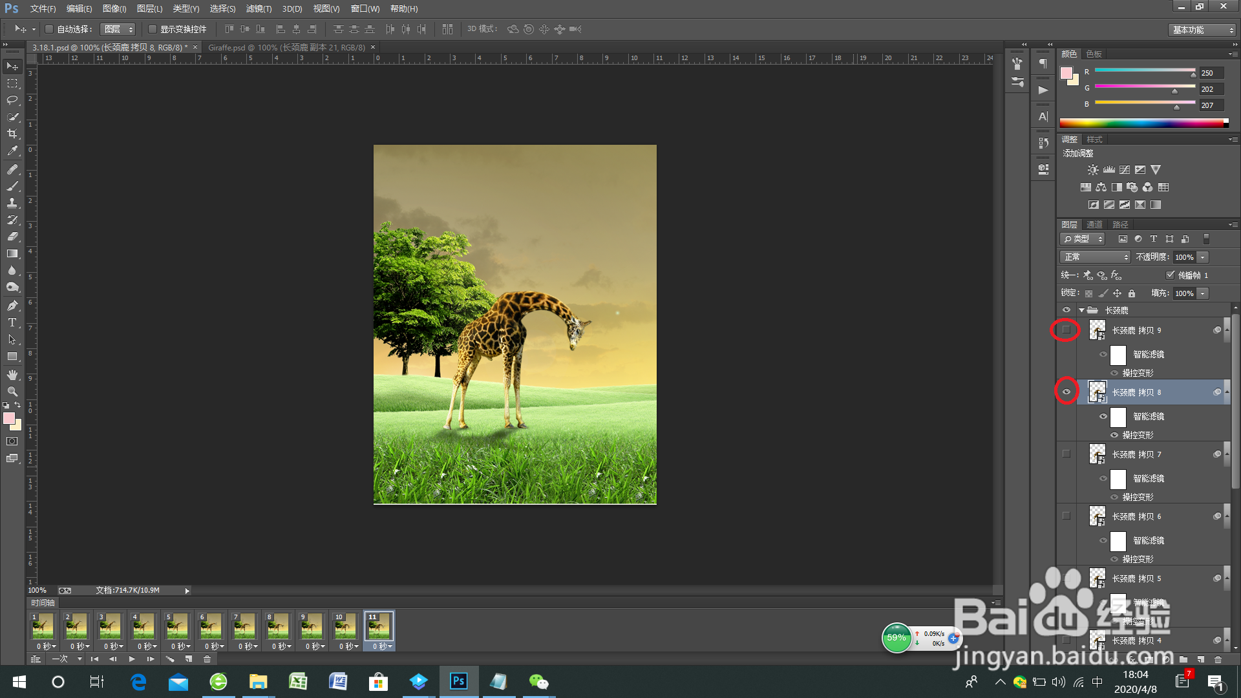
Task: Switch to the 通道 panel tab
Action: pos(1094,224)
